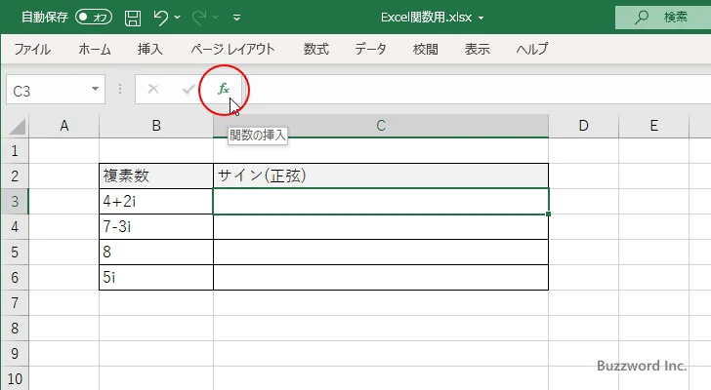Toggle the 自動保存 AutoSave switch
Screen dimensions: 711x390
pos(94,18)
